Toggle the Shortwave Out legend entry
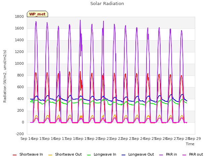 tap(65, 154)
